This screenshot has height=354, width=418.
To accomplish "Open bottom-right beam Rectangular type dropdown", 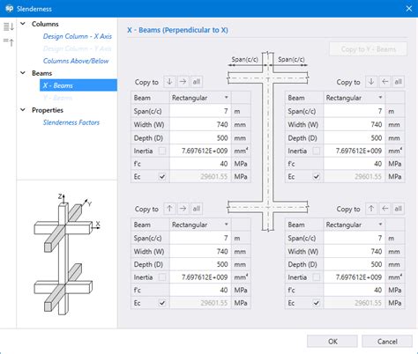I will click(x=355, y=225).
